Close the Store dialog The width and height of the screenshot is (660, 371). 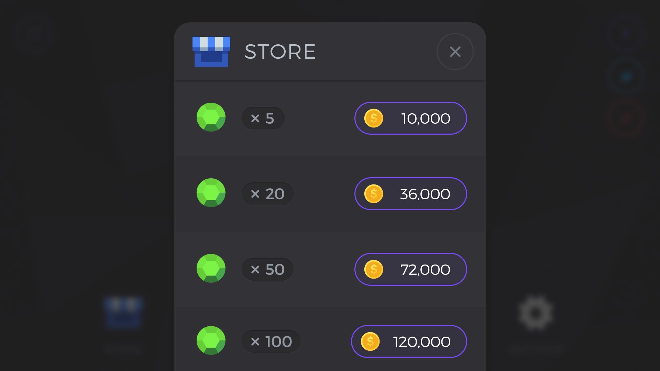[x=455, y=52]
